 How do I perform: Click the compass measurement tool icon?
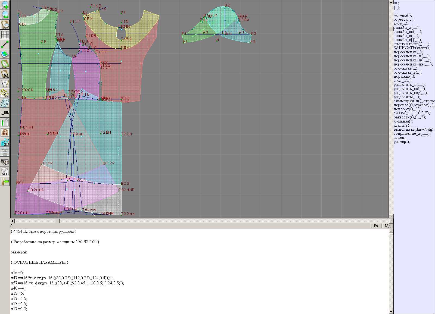5,83
